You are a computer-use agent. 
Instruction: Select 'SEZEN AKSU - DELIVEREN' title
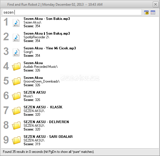click(46, 122)
